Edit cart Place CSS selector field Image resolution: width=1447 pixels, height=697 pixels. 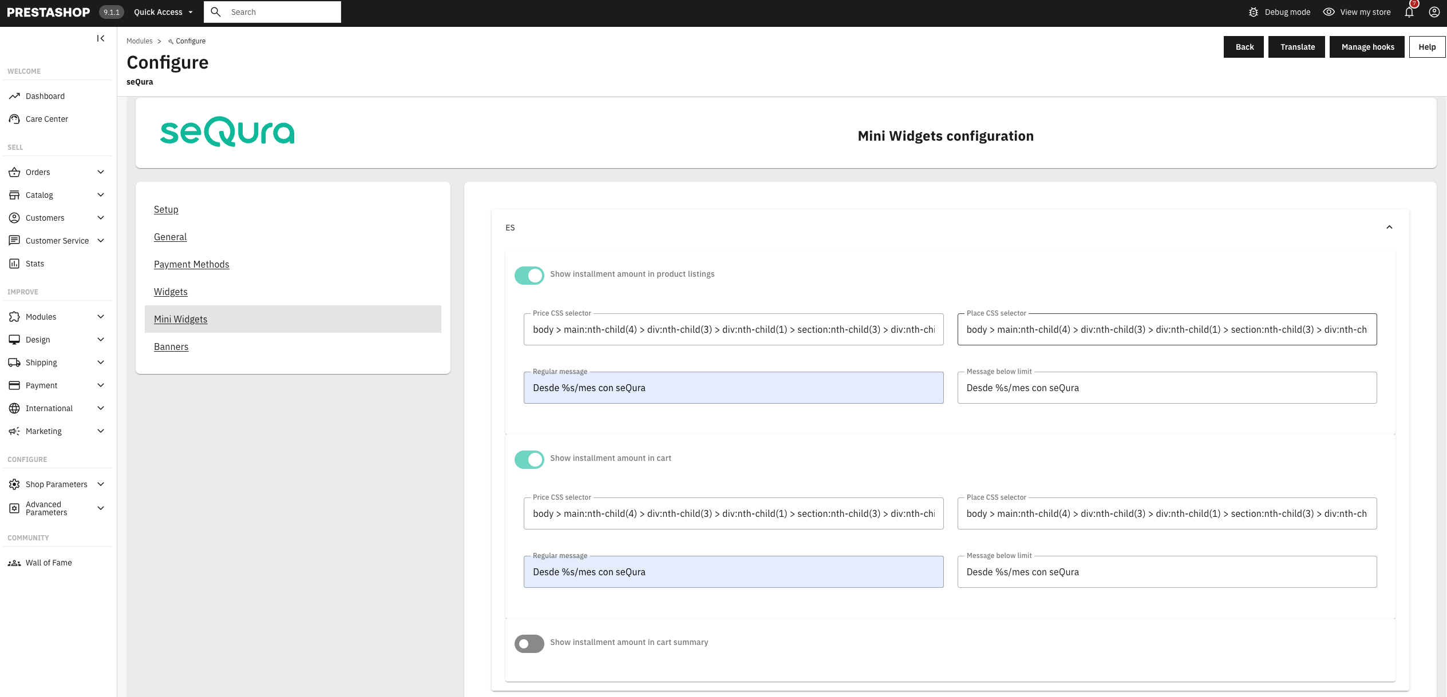click(1167, 513)
